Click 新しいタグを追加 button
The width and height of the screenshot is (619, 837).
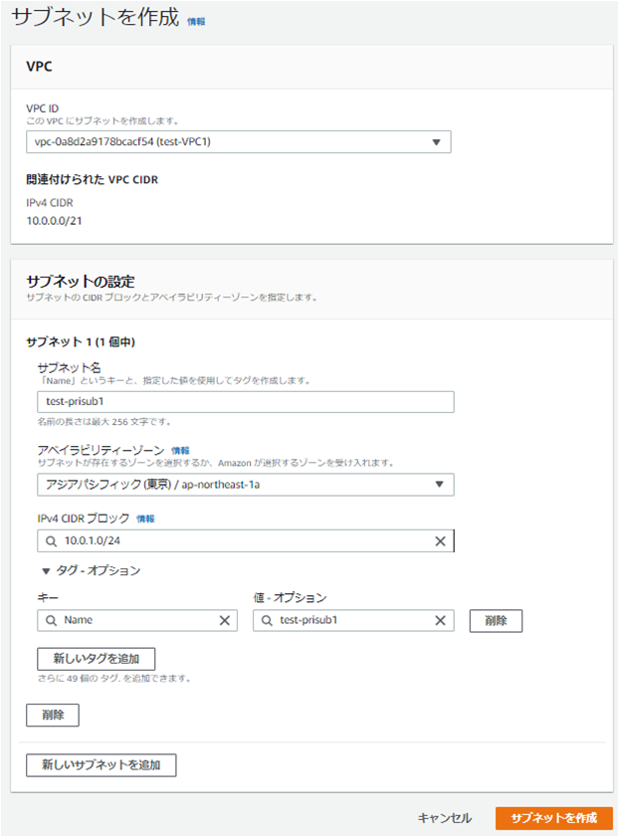point(97,659)
